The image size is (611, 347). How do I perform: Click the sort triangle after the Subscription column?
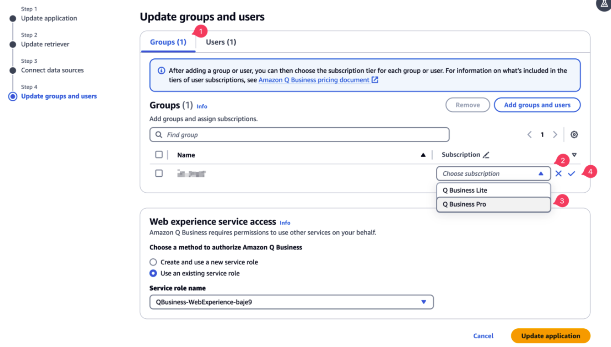point(574,155)
